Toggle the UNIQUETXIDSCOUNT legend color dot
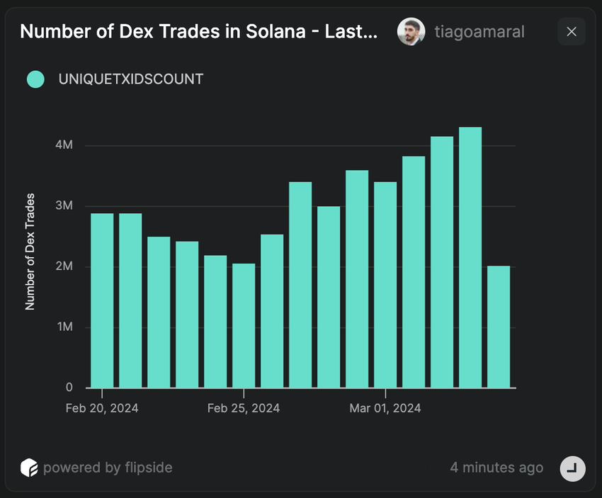This screenshot has height=498, width=602. pos(35,79)
